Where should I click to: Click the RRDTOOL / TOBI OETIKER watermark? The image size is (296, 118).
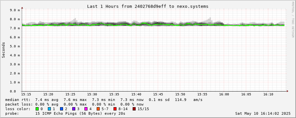coord(293,20)
